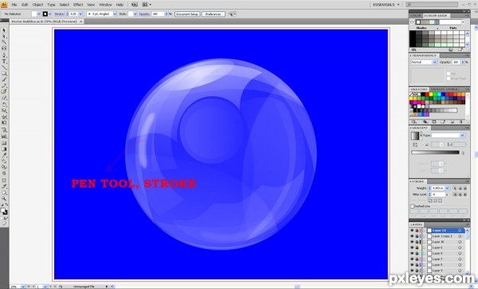Choose the bevel join in Stroke panel

pyautogui.click(x=465, y=194)
